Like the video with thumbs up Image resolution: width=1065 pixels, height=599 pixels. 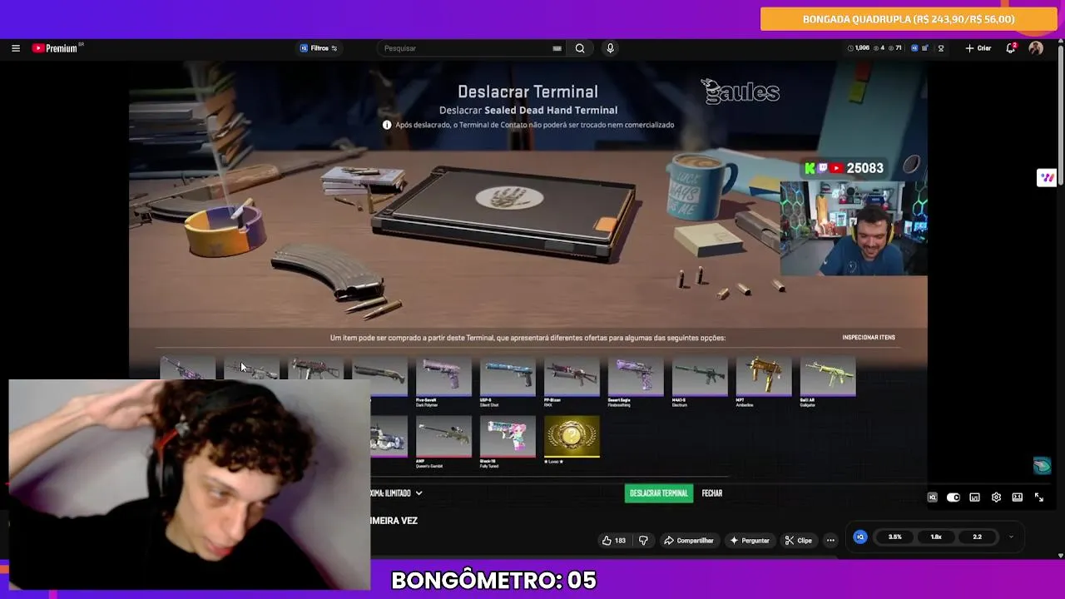pos(614,541)
